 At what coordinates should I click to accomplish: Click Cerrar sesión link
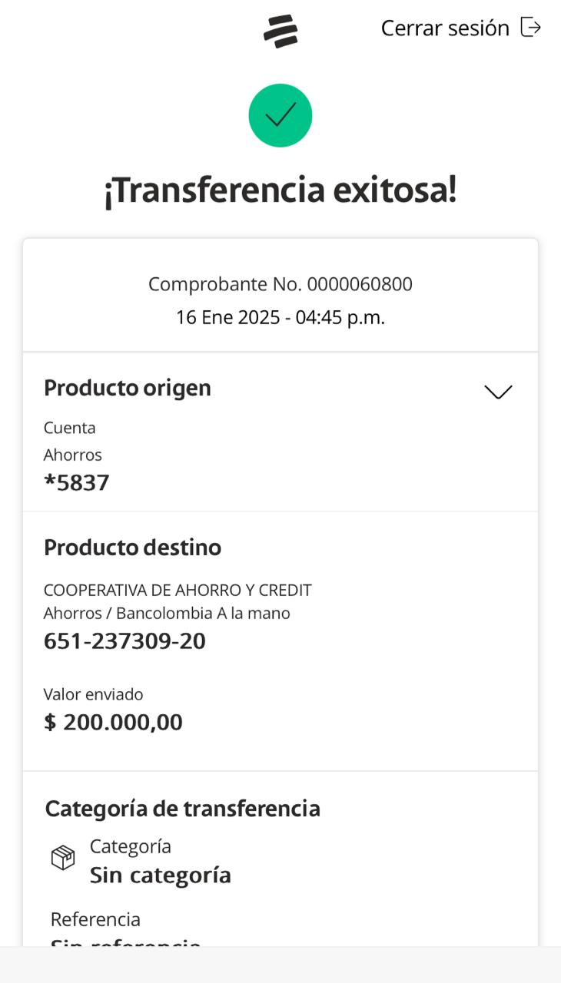[445, 28]
